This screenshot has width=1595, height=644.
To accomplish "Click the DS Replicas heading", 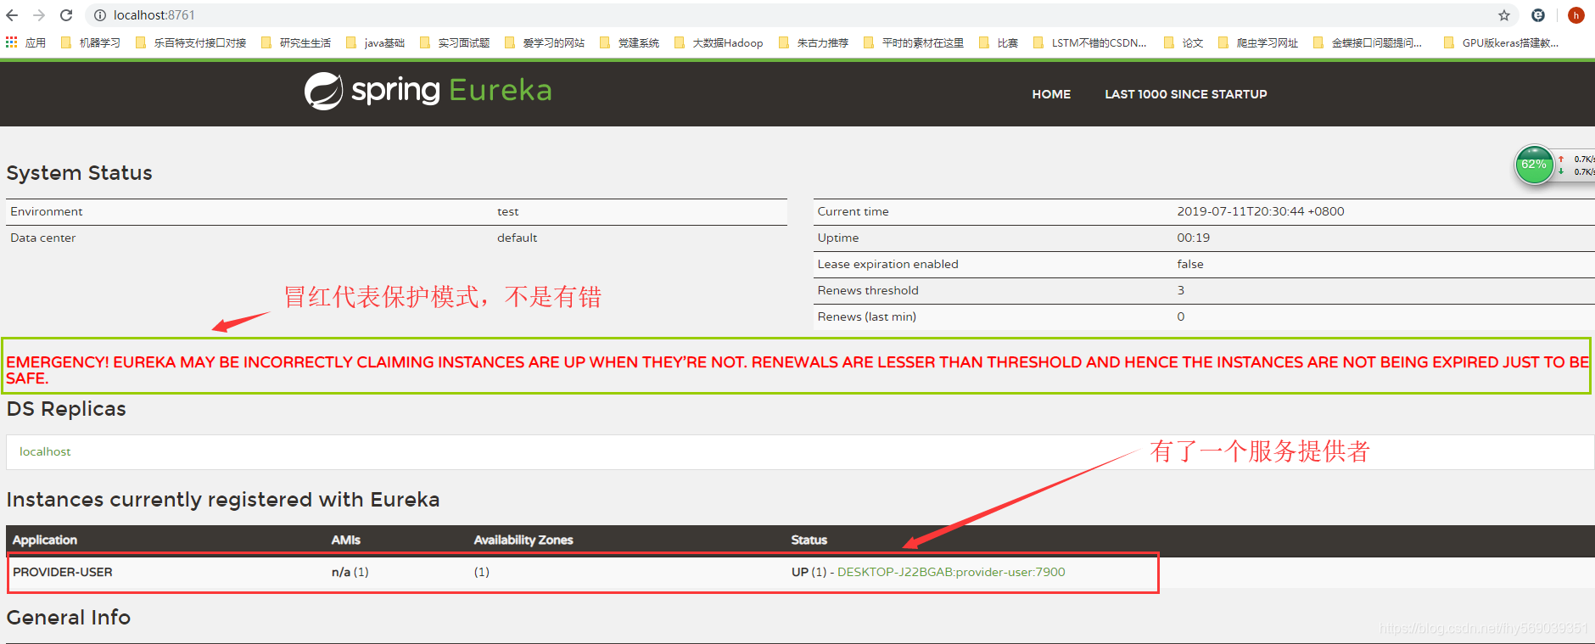I will coord(66,410).
